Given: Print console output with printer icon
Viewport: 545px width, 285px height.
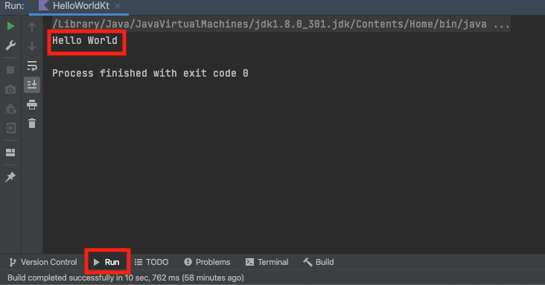Looking at the screenshot, I should click(x=32, y=104).
